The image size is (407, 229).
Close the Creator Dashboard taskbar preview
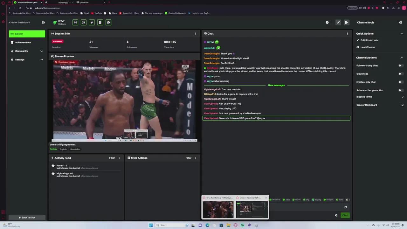[266, 198]
